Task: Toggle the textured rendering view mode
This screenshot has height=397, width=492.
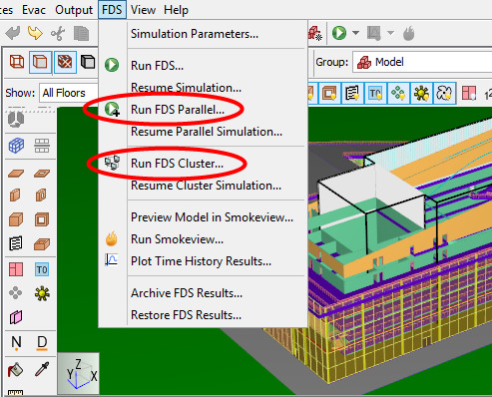Action: click(x=65, y=62)
